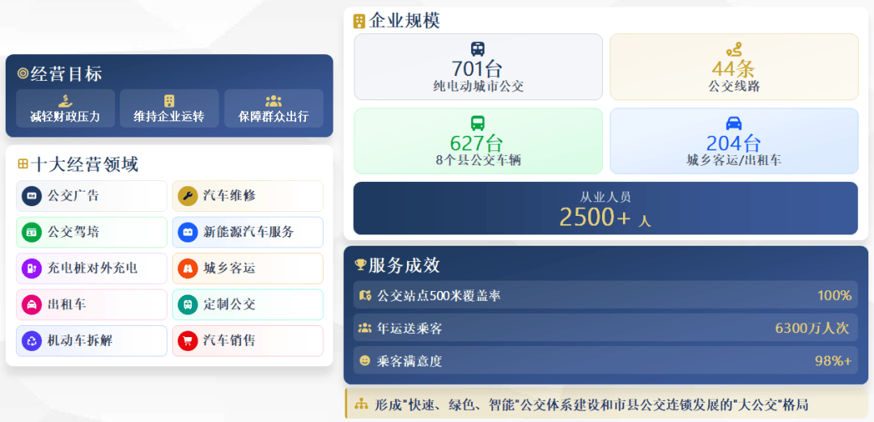Click the charging station icon for 充电桩对外充电
Viewport: 874px width, 422px height.
pos(32,268)
